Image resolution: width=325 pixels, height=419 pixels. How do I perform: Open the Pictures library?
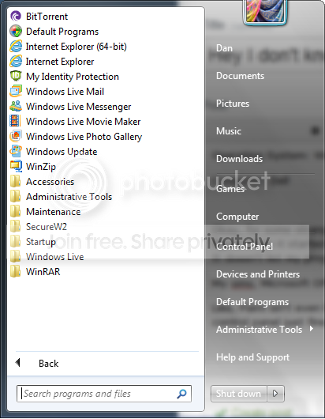pos(233,104)
